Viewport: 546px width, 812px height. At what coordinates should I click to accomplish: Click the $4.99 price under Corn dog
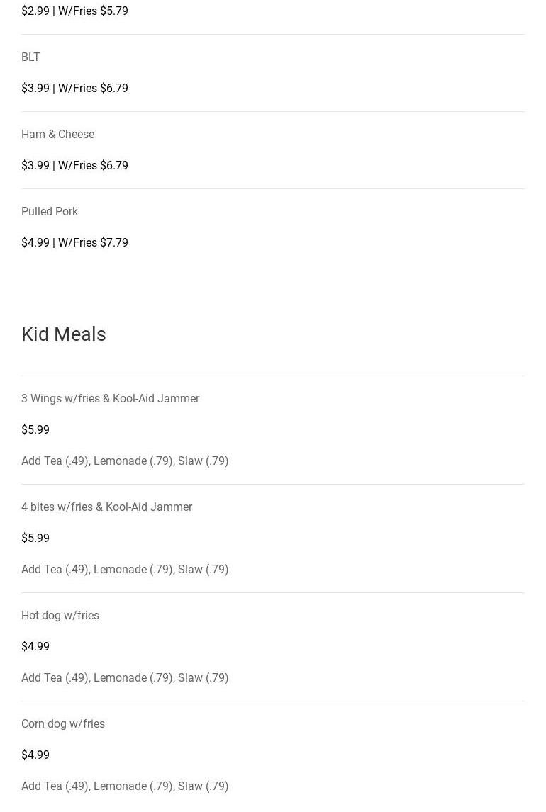tap(35, 755)
